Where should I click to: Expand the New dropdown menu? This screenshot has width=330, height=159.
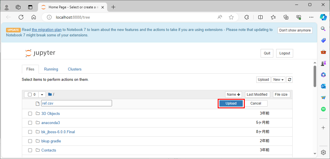278,80
